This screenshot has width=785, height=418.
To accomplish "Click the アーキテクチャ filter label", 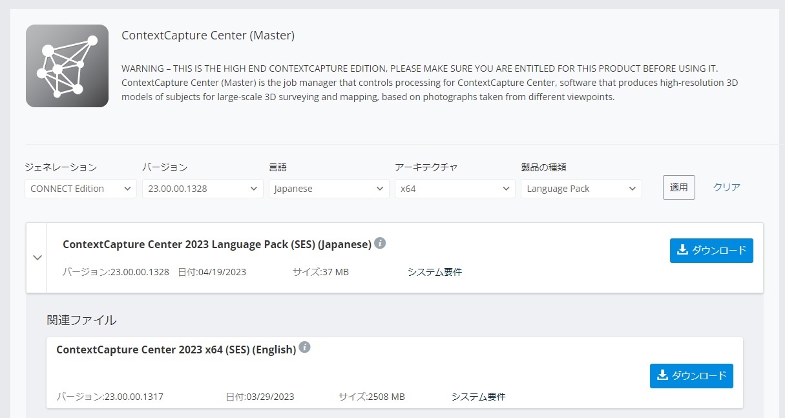I will 426,167.
